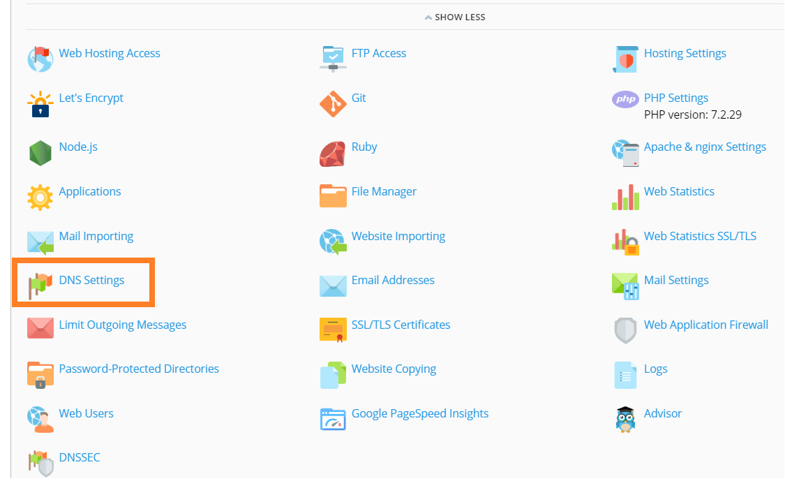The width and height of the screenshot is (785, 481).
Task: Click the Hosting Settings shield icon
Action: [625, 59]
